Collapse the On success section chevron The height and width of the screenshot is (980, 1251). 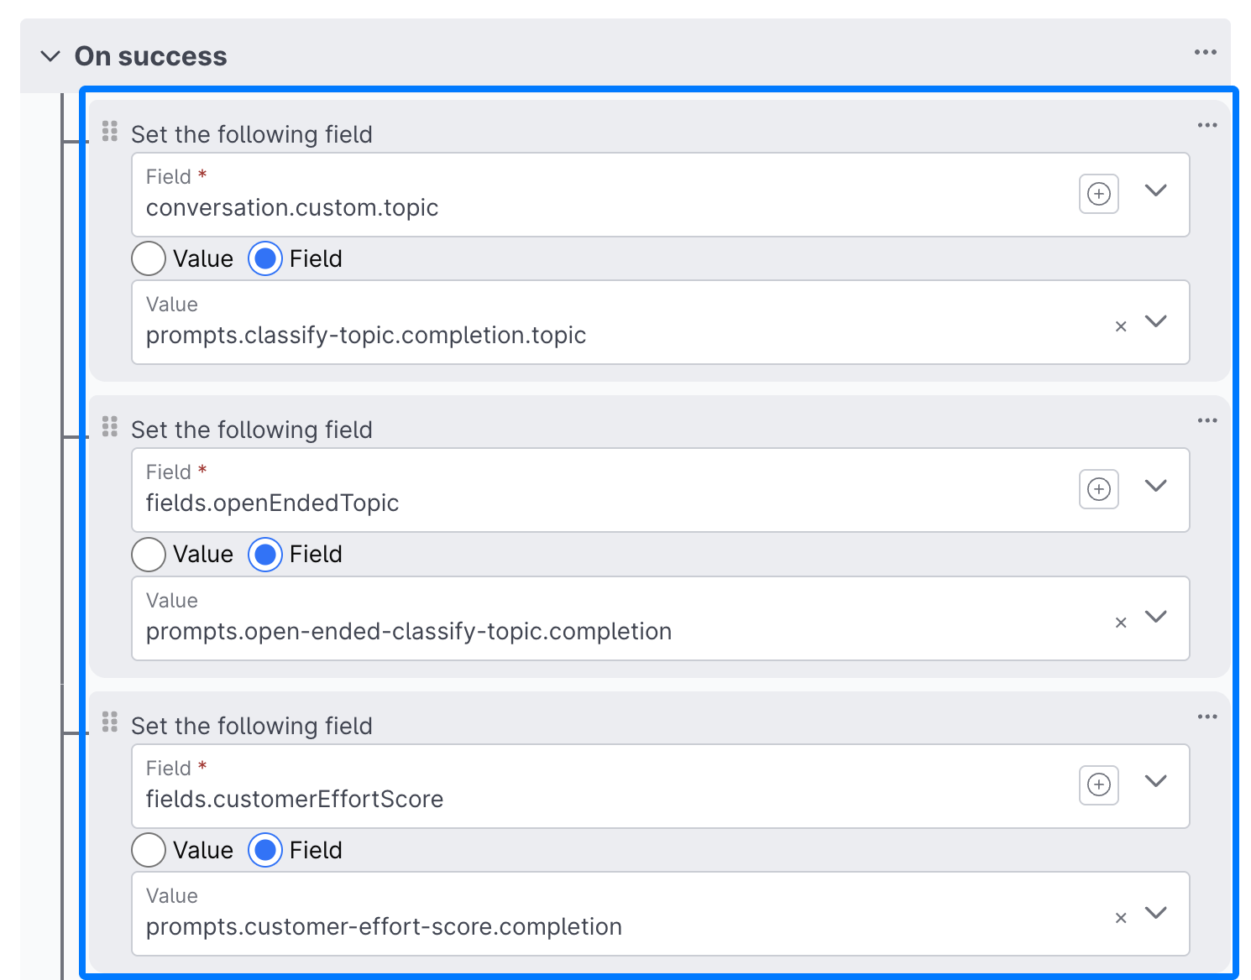(50, 56)
